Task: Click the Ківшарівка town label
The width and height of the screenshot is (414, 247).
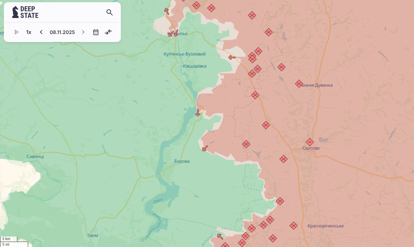Action: (x=195, y=66)
